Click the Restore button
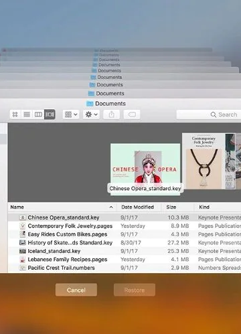Viewport: 241px width, 334px height. pos(135,290)
